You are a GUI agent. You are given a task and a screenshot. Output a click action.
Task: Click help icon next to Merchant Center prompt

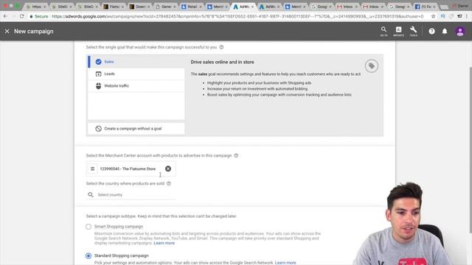click(236, 155)
